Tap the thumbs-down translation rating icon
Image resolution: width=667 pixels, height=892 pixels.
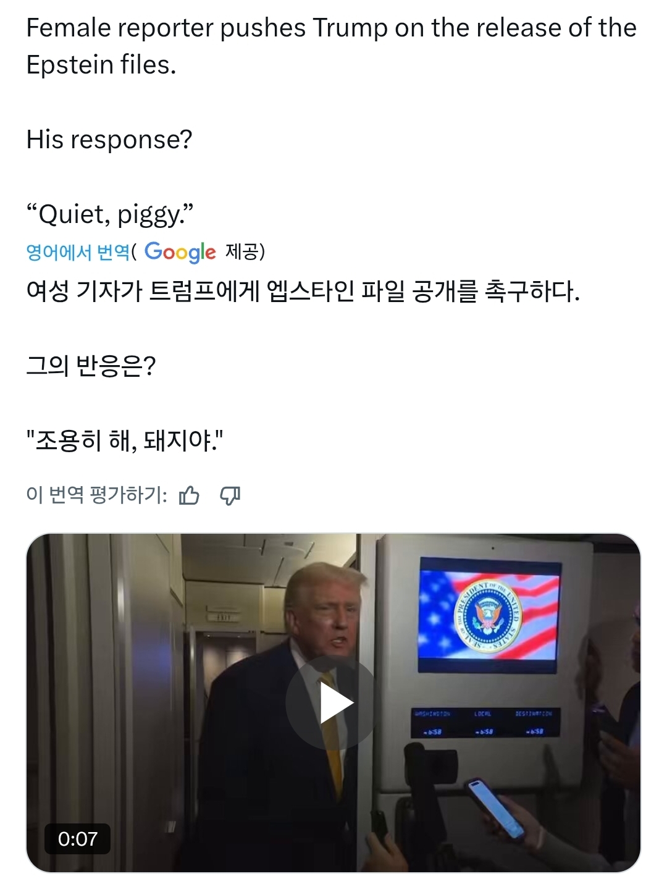click(x=230, y=495)
